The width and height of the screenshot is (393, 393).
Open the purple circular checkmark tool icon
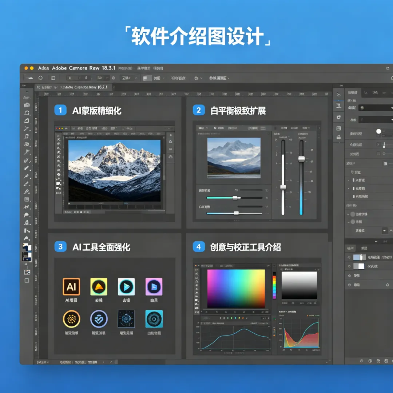coord(99,319)
